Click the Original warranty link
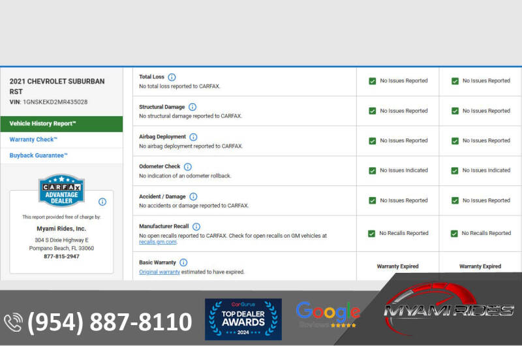The height and width of the screenshot is (346, 522). 159,272
